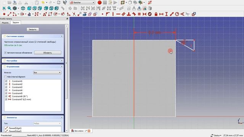The image size is (244, 137).
Task: Set front view cube icon
Action: pos(29,8)
